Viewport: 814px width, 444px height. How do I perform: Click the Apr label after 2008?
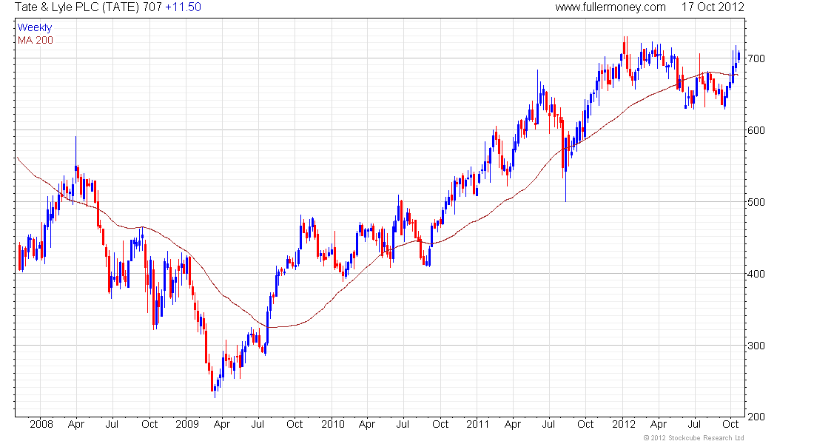tap(75, 424)
